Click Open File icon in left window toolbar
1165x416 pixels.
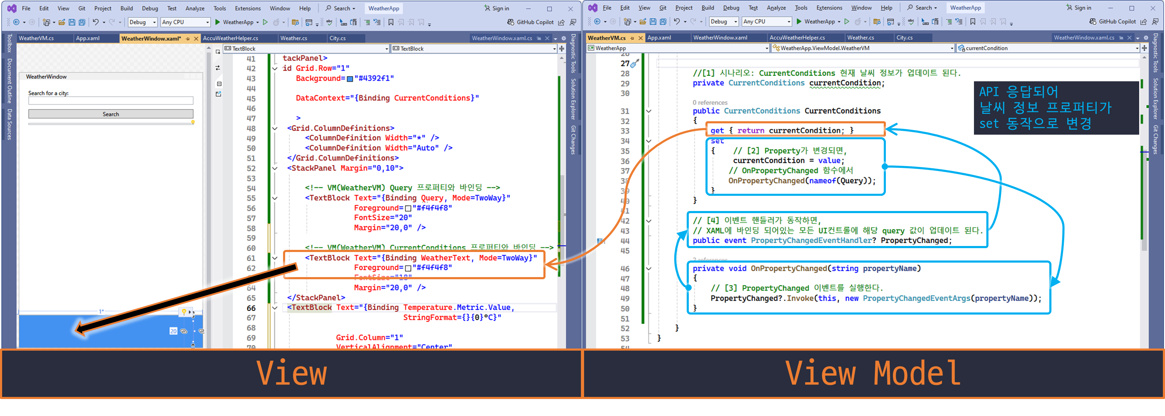[x=62, y=22]
